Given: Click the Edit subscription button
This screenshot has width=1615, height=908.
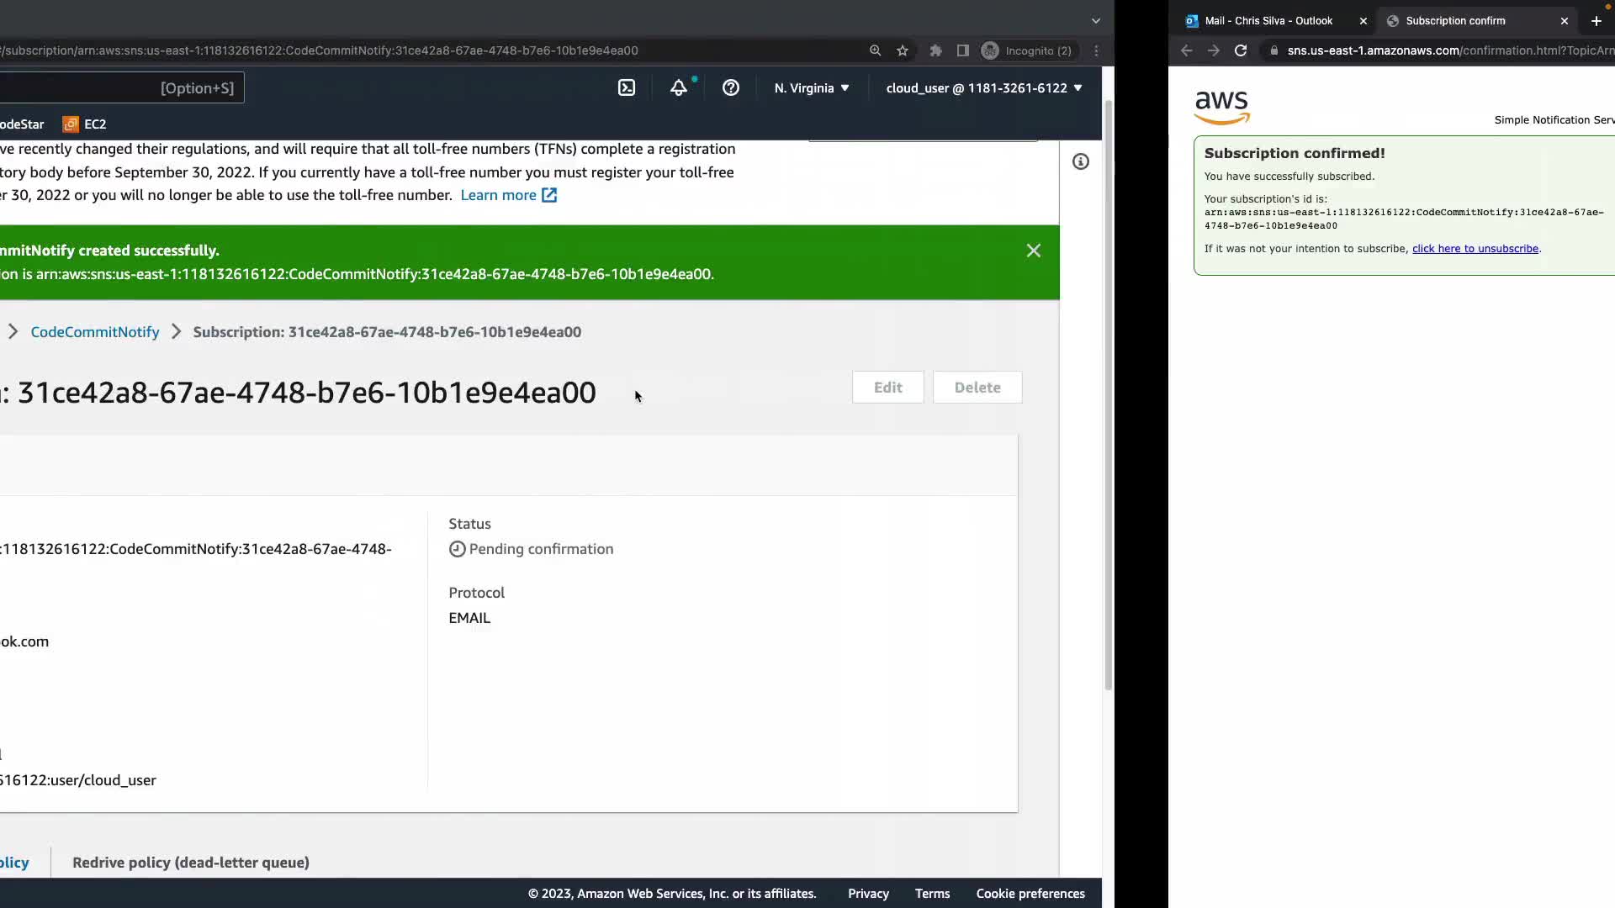Looking at the screenshot, I should (x=887, y=388).
